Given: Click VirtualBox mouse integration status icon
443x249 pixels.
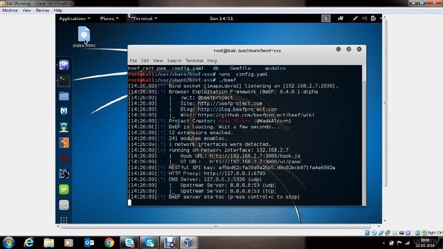Looking at the screenshot, I should click(x=417, y=232).
